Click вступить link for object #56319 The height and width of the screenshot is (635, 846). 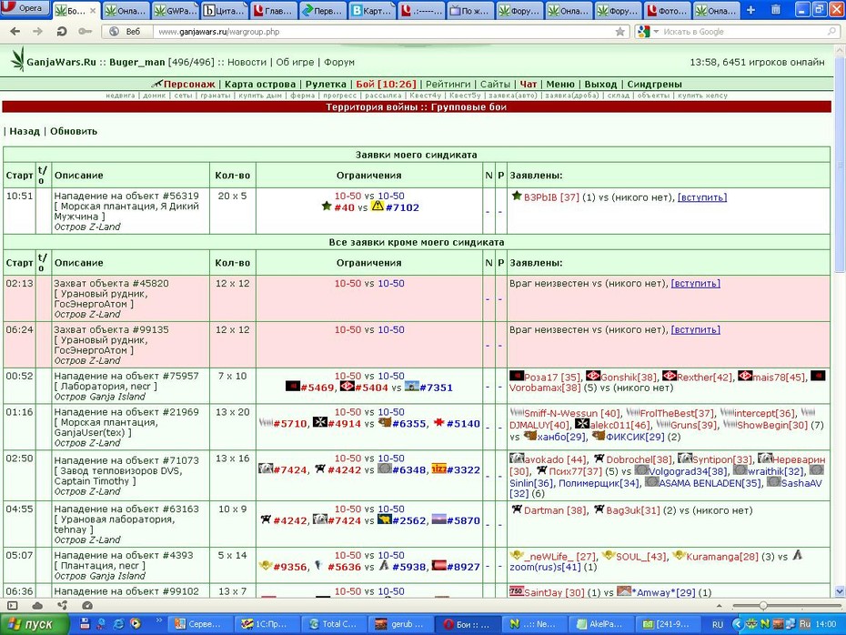click(702, 197)
